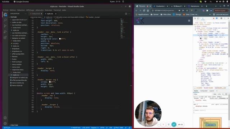This screenshot has width=230, height=129.
Task: Finish recording with the green check button
Action: (x=174, y=124)
